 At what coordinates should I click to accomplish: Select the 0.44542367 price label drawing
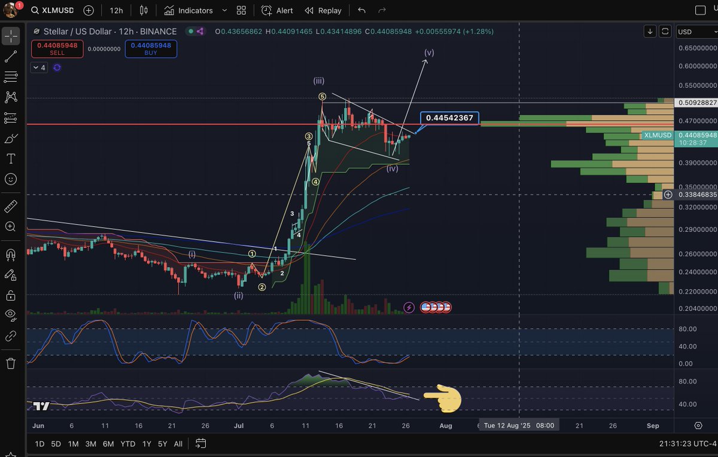click(x=449, y=118)
